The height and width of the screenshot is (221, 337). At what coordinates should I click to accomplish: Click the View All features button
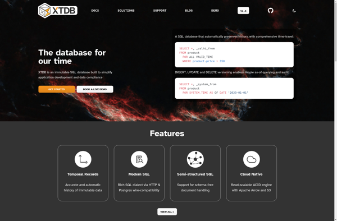click(167, 211)
